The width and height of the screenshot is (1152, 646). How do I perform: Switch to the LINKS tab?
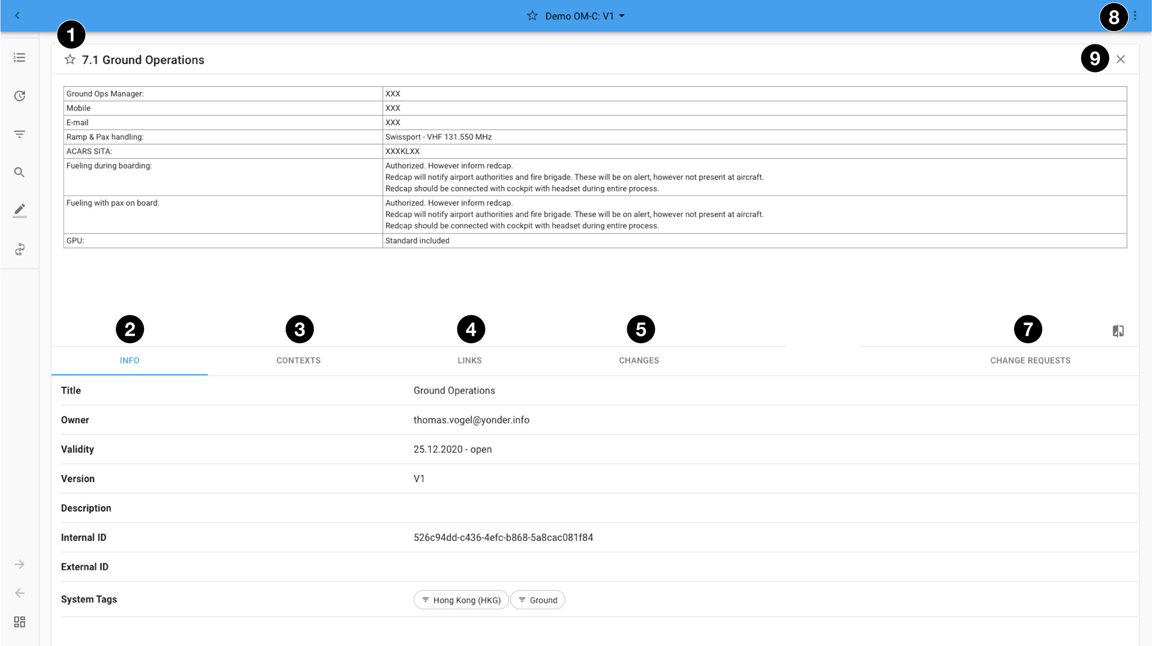coord(470,360)
